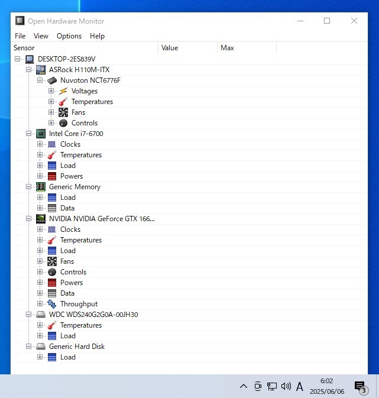Click the motherboard icon for ASRock H110M-ITX
The width and height of the screenshot is (379, 398).
pyautogui.click(x=41, y=70)
